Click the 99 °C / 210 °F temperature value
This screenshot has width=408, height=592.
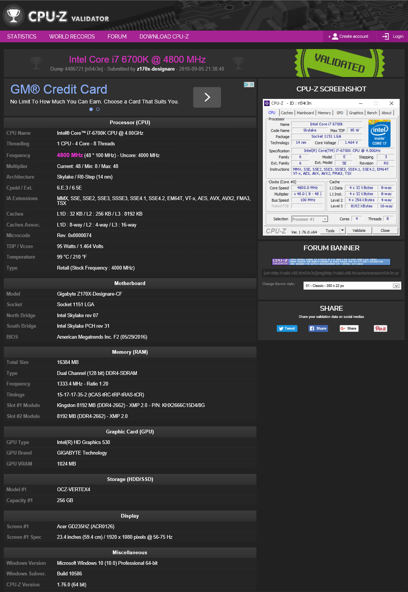point(72,257)
